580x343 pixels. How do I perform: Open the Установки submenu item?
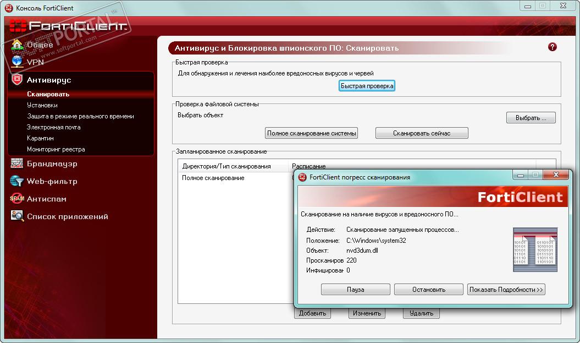[42, 105]
